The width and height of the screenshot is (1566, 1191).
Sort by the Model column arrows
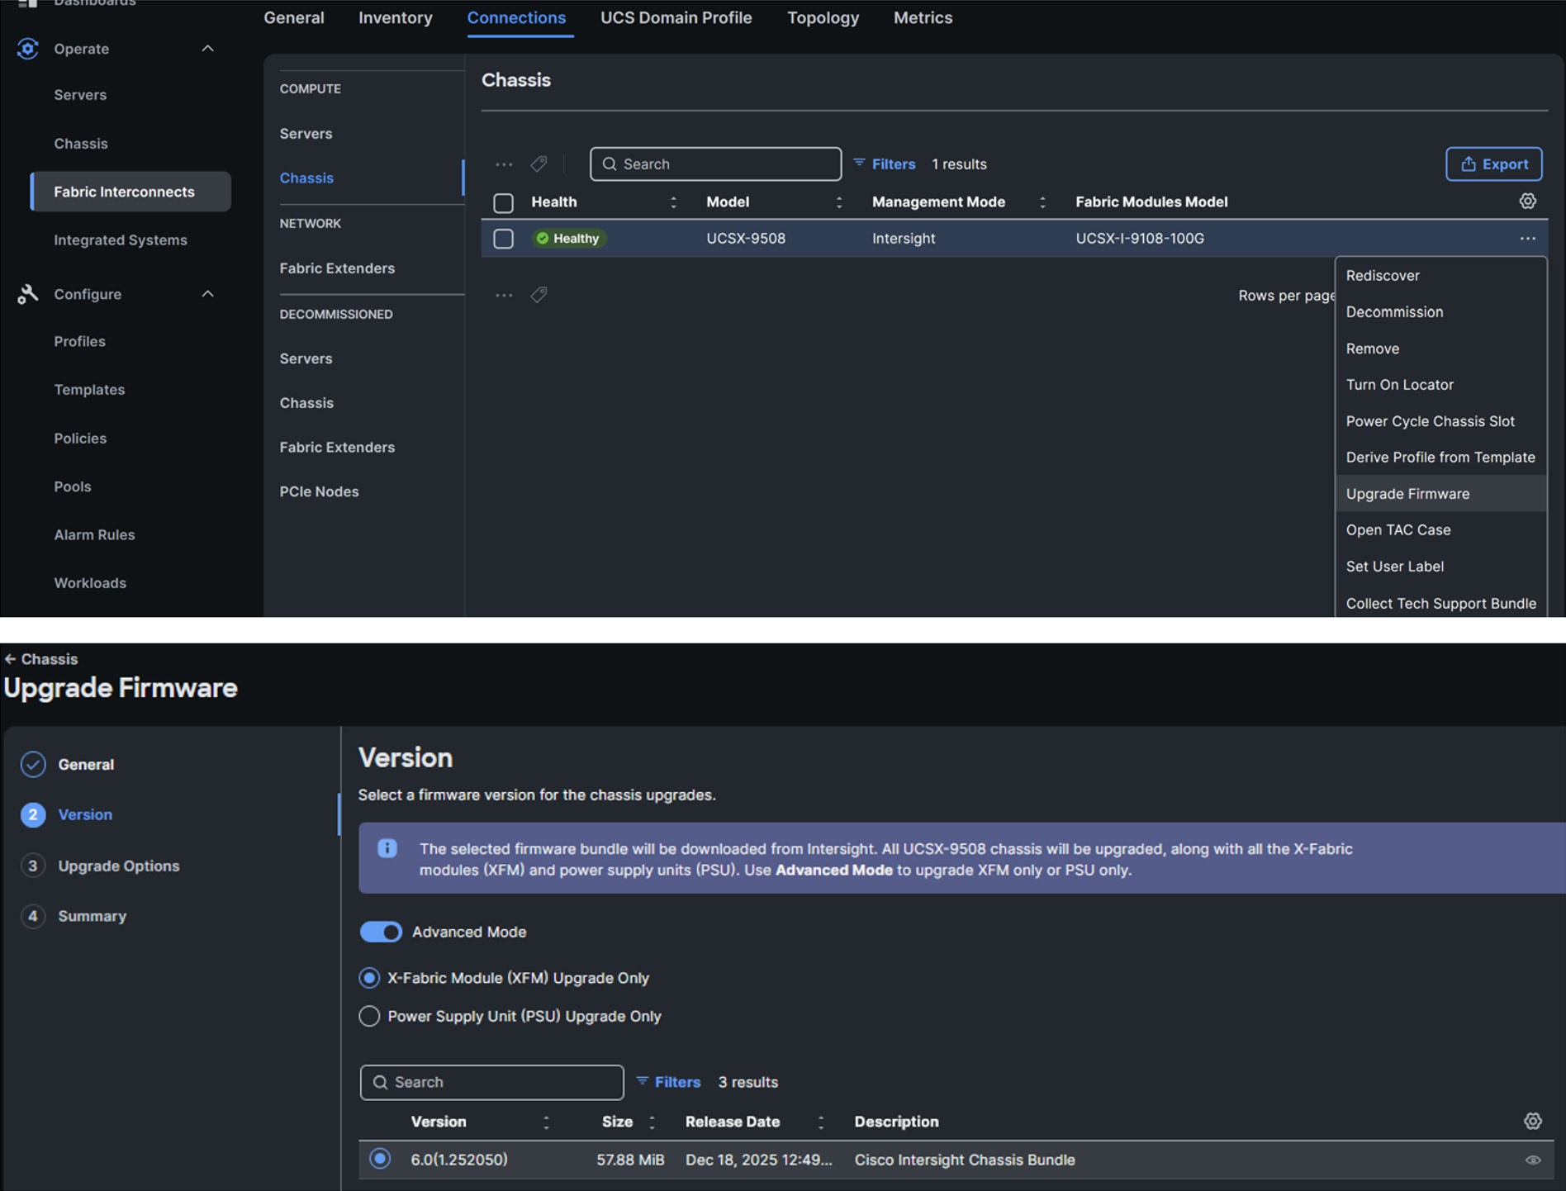click(x=839, y=202)
